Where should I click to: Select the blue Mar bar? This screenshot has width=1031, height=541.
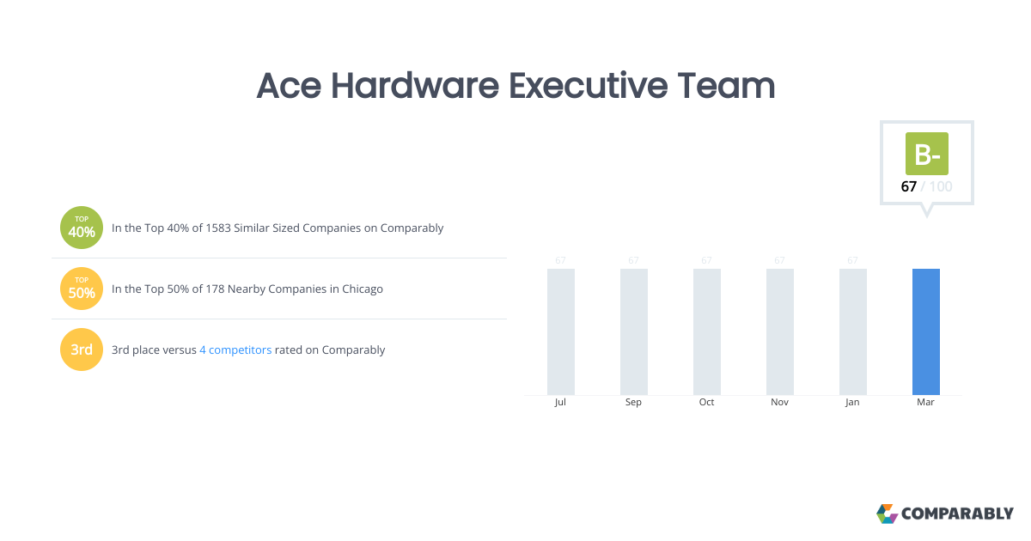926,331
